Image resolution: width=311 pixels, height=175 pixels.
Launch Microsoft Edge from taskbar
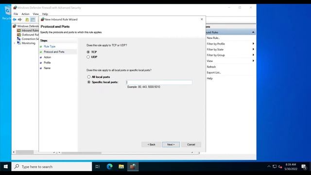[109, 166]
